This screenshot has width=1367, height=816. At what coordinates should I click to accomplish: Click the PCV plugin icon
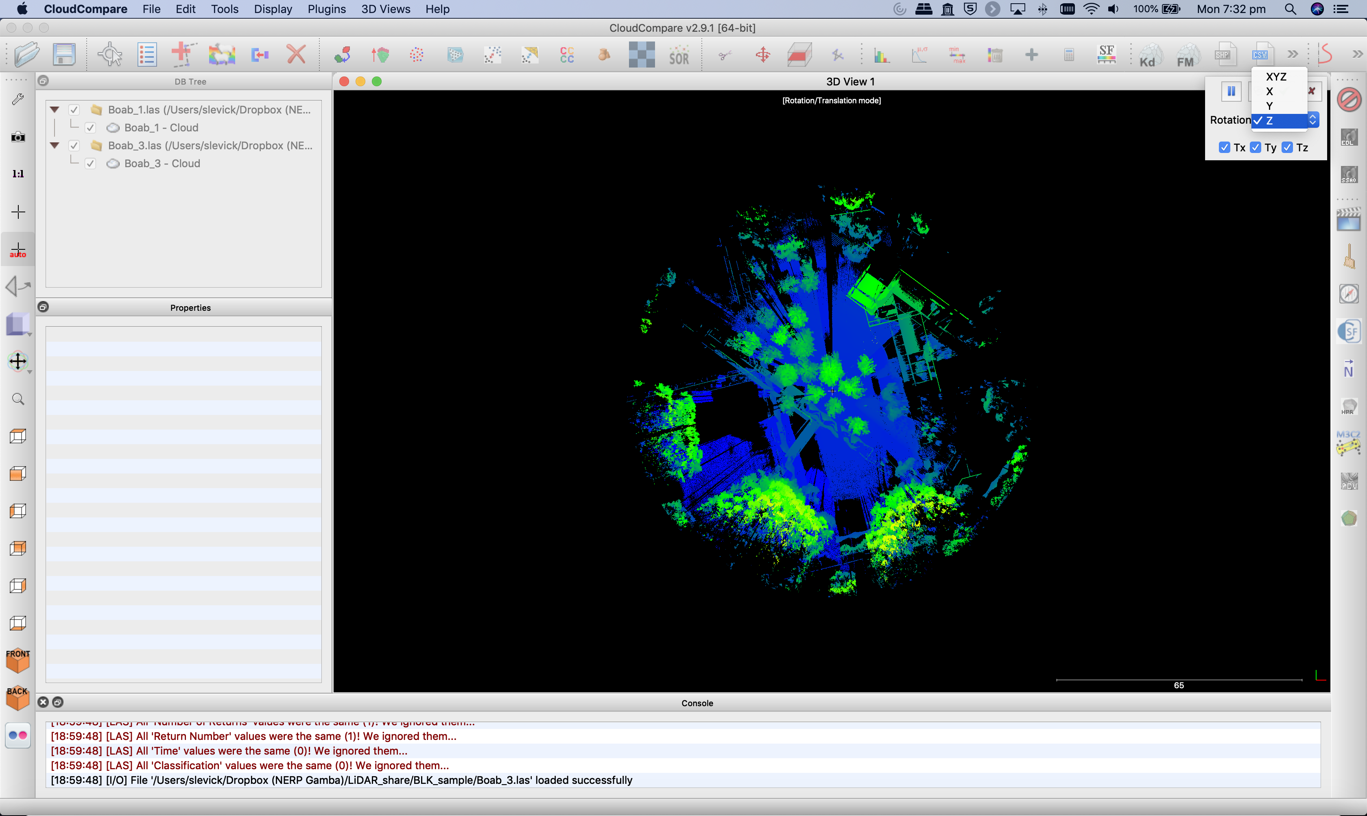[x=1349, y=481]
